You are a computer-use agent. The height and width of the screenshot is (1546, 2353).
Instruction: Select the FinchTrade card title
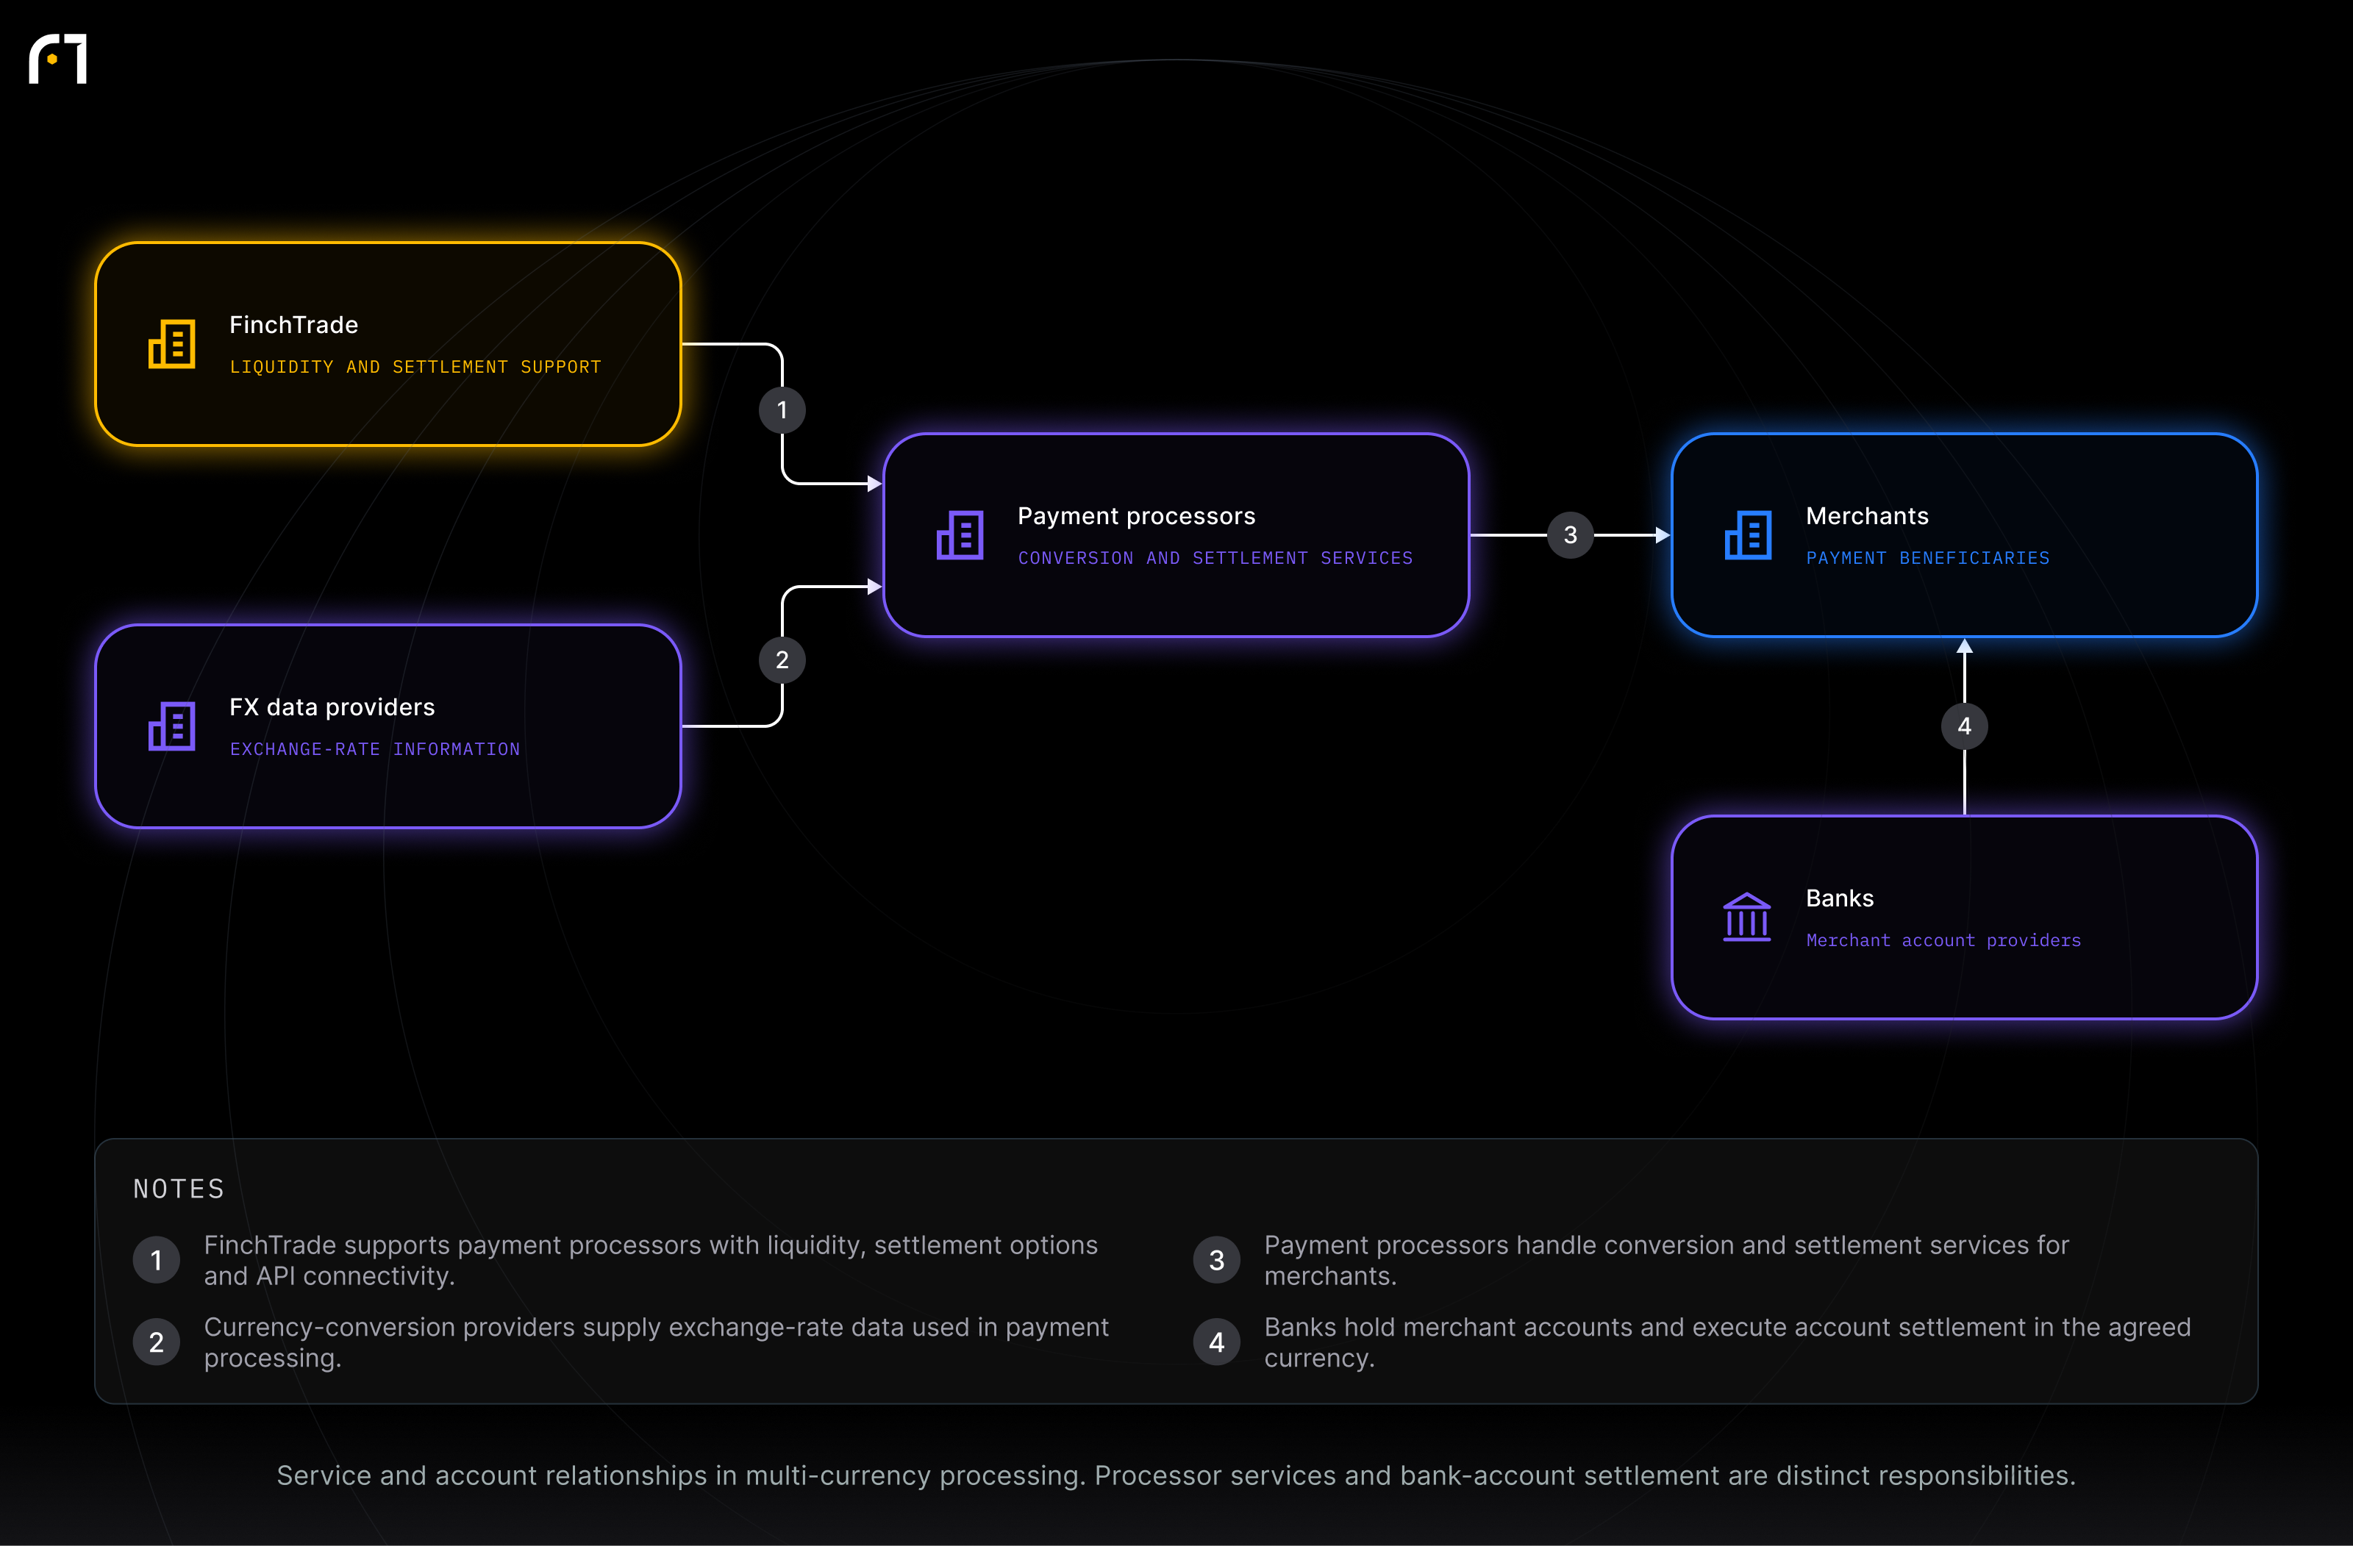pos(293,324)
